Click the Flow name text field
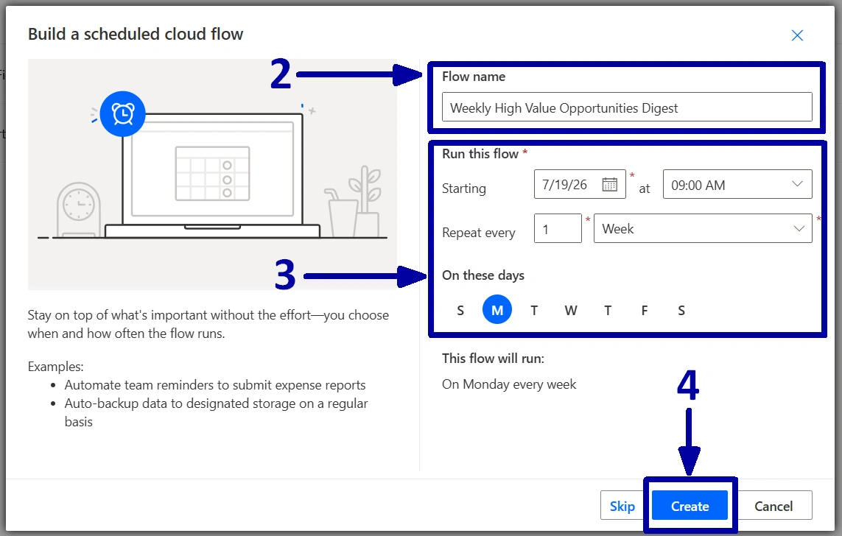This screenshot has width=842, height=536. coord(627,107)
